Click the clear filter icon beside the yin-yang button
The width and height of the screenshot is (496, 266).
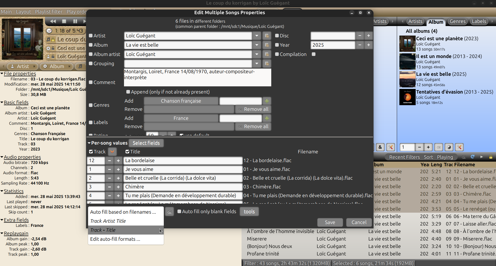[x=439, y=147]
